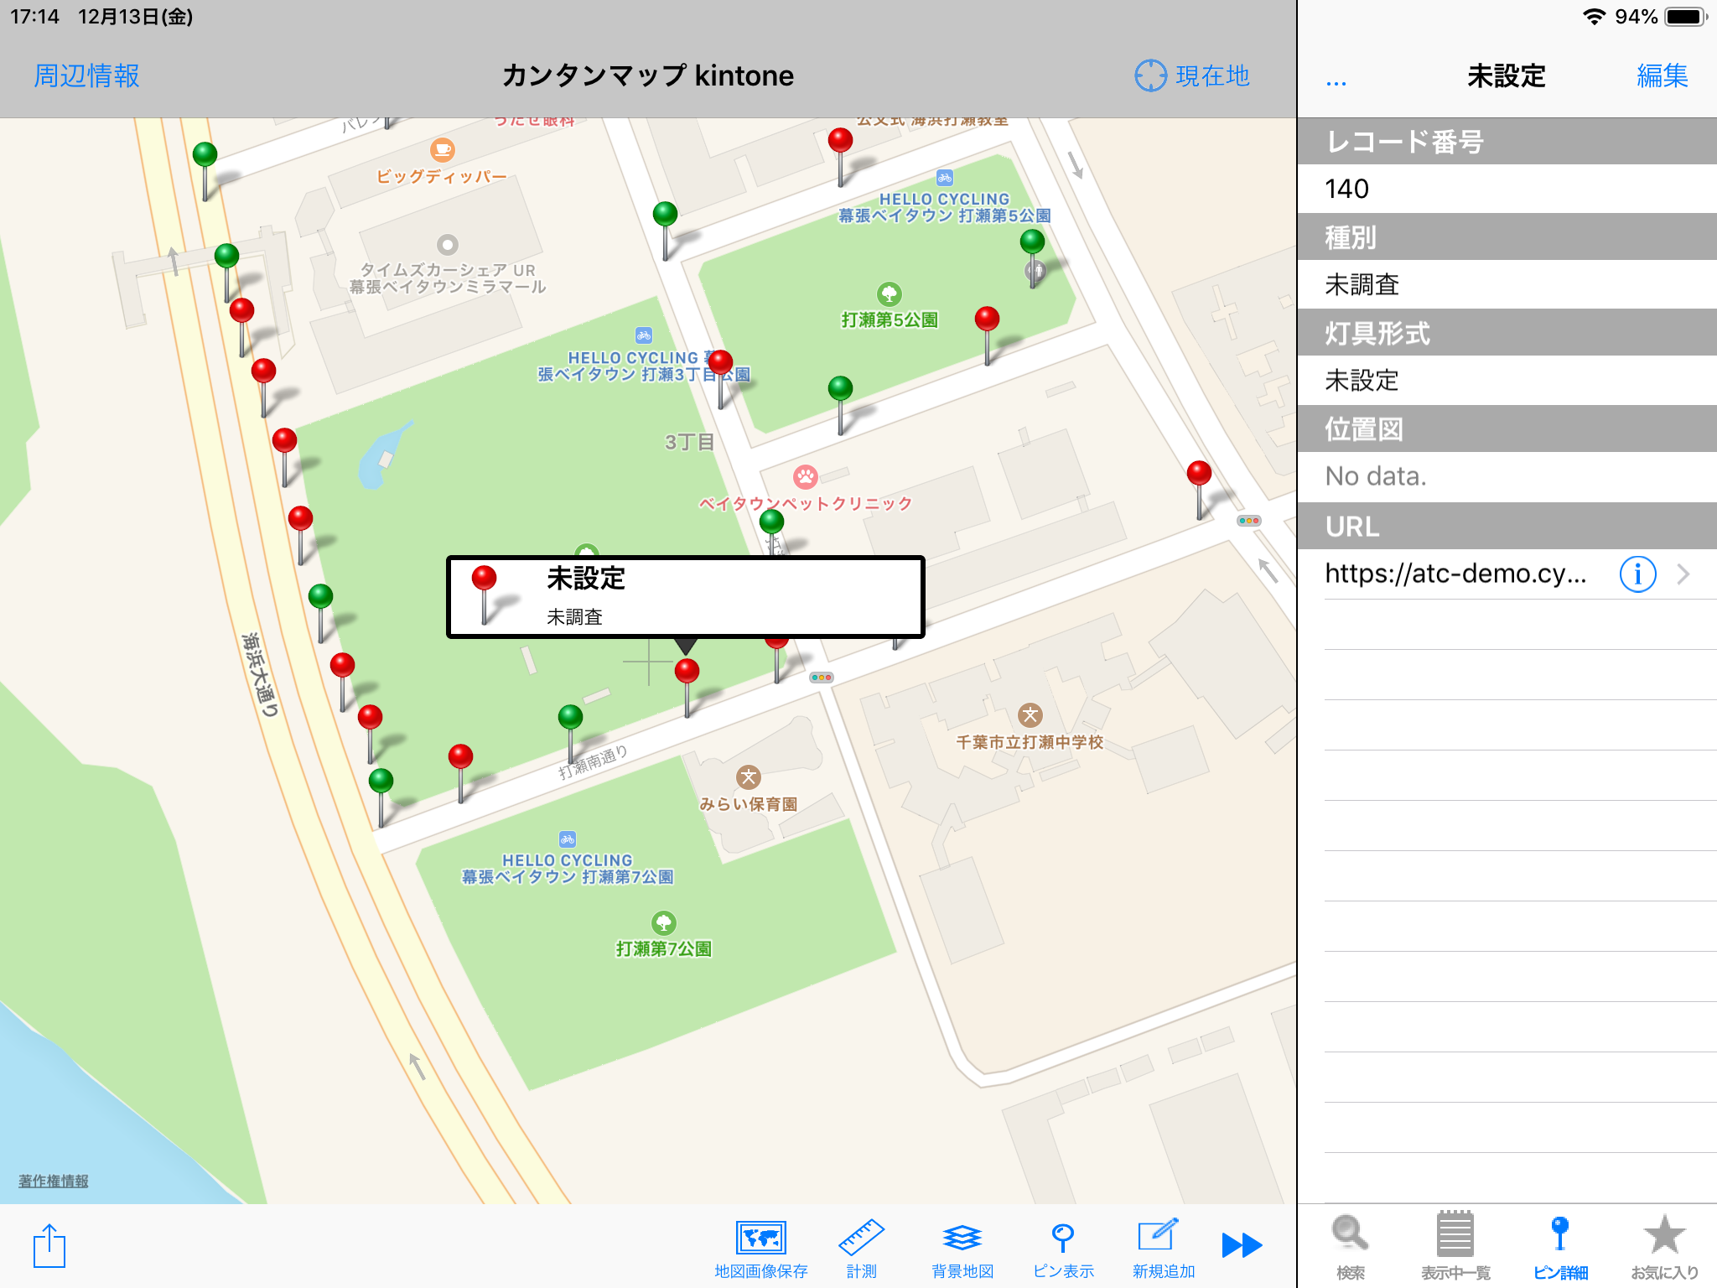The width and height of the screenshot is (1717, 1288).
Task: Tap the みらい保育園 school icon
Action: [x=749, y=777]
